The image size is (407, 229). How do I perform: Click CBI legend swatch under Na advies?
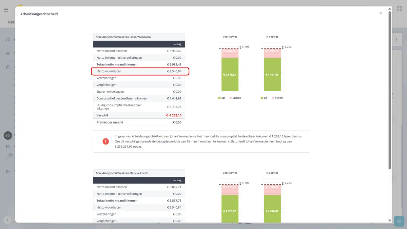coord(262,98)
